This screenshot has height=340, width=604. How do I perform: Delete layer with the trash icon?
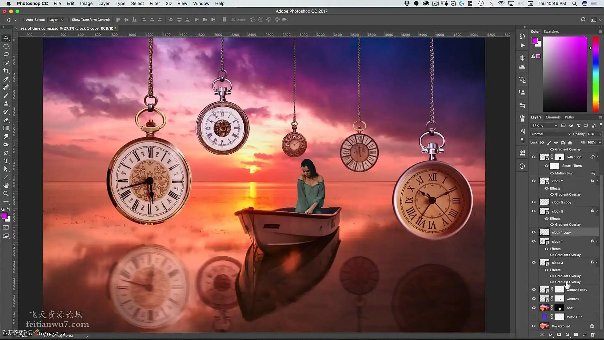(x=593, y=335)
